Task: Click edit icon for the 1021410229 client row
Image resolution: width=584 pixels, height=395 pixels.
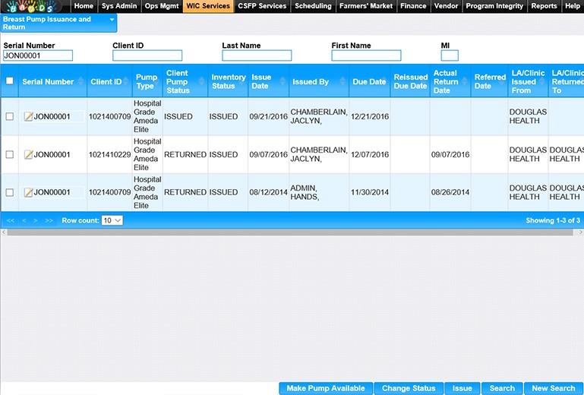Action: 28,155
